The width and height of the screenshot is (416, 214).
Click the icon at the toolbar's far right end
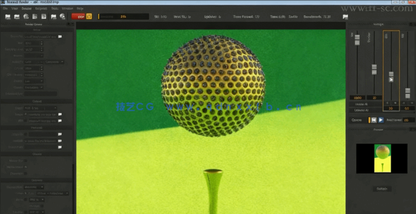345,17
